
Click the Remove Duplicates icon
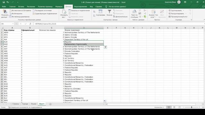tap(140, 13)
